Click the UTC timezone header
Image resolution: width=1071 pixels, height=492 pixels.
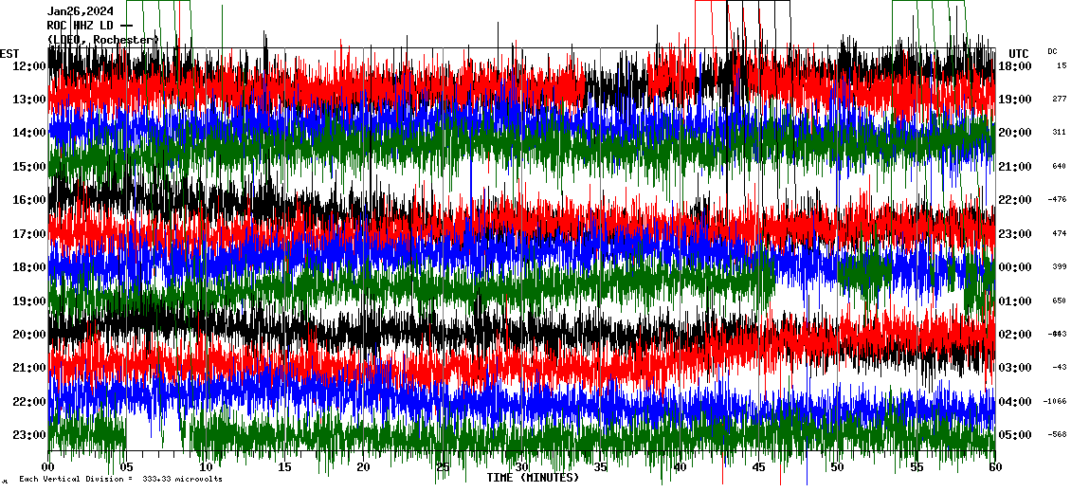coord(1018,53)
